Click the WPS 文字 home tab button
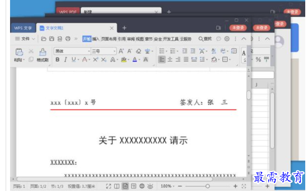This screenshot has height=191, width=307. click(x=23, y=28)
